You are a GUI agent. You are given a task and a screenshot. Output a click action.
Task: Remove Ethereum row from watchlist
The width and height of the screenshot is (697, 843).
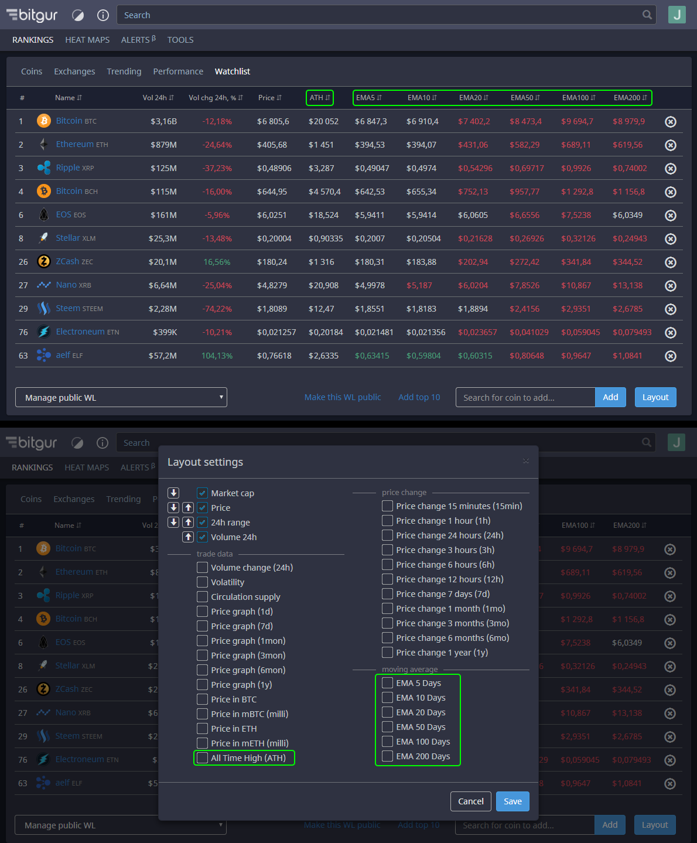671,145
